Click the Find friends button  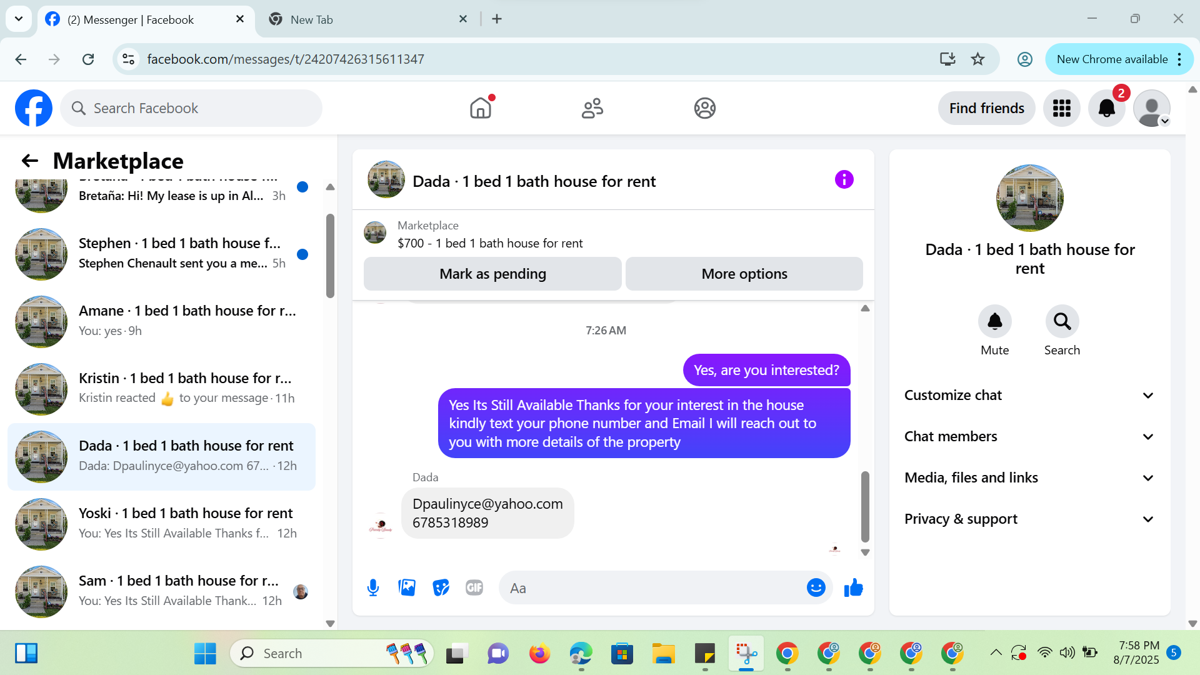986,108
